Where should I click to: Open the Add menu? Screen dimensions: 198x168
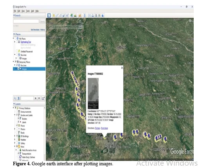click(32, 11)
